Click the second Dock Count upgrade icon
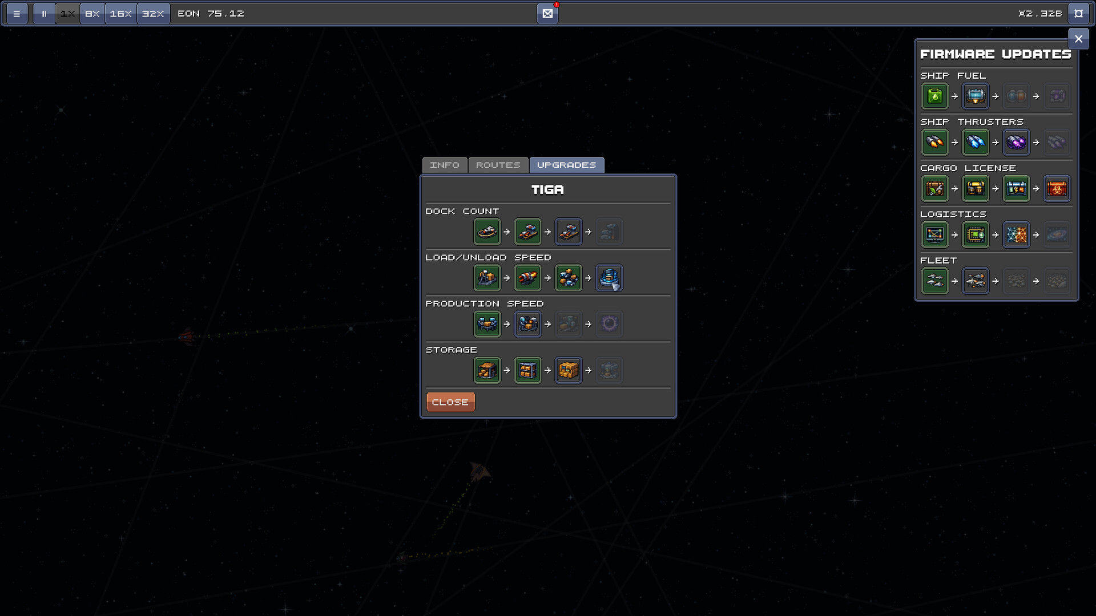The image size is (1096, 616). [527, 232]
